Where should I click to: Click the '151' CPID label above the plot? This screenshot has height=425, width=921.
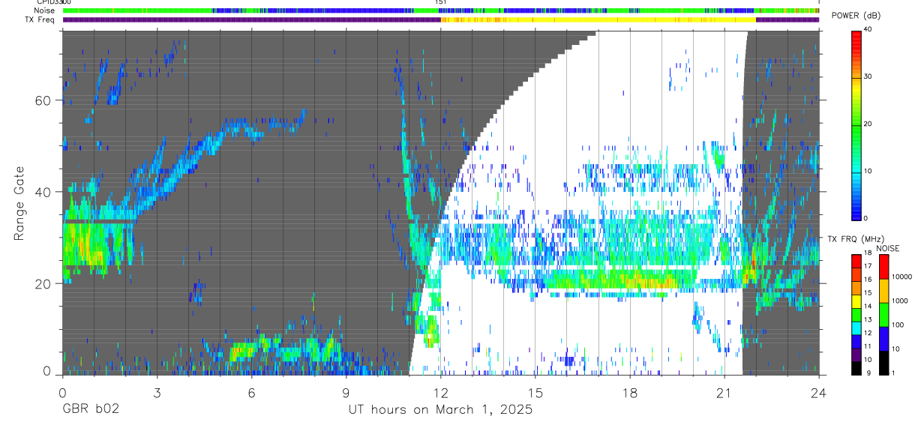pos(441,2)
